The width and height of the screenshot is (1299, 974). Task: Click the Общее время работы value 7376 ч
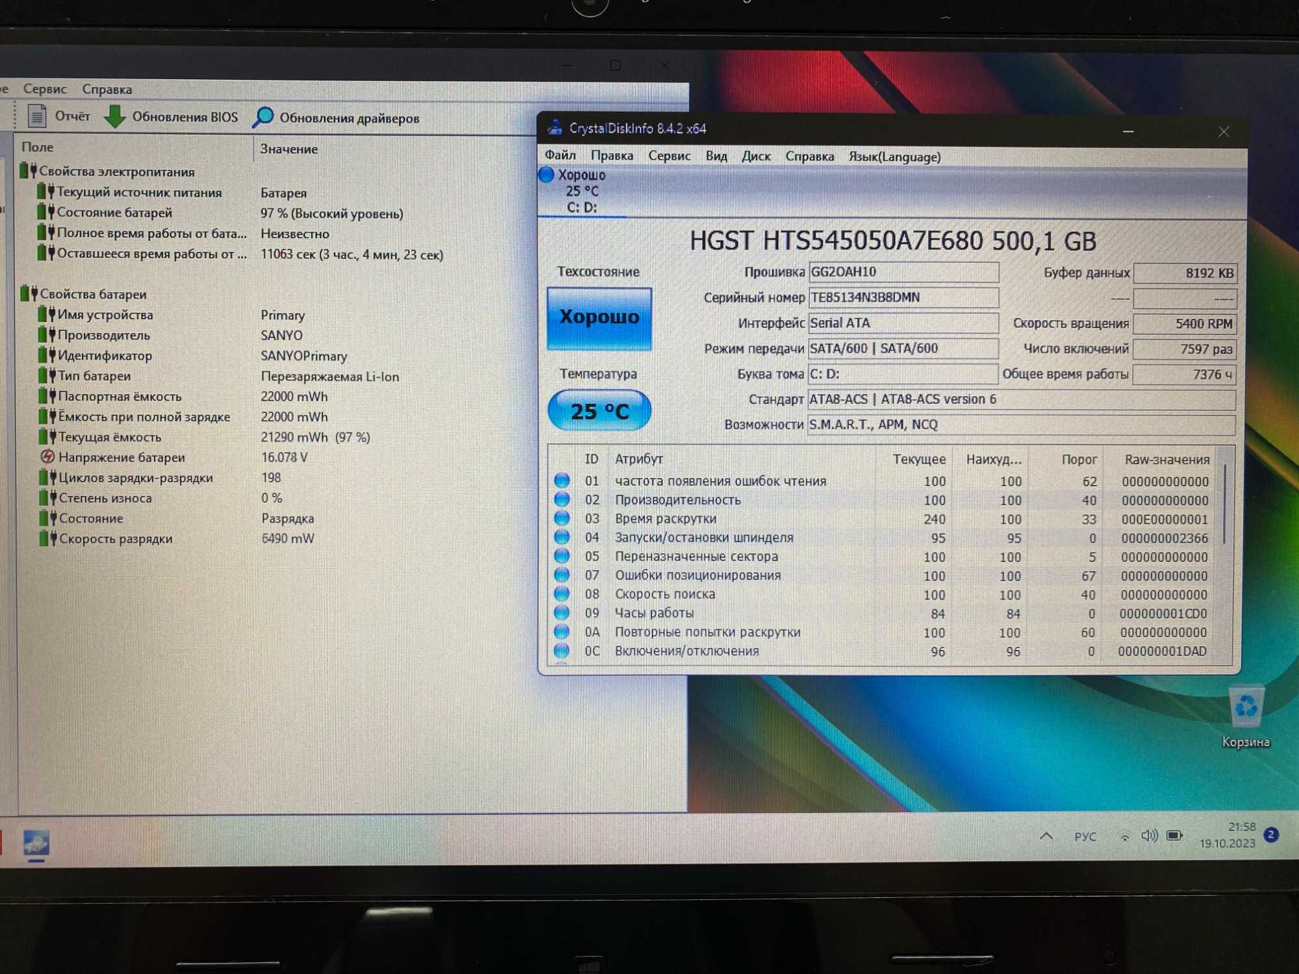[x=1185, y=375]
